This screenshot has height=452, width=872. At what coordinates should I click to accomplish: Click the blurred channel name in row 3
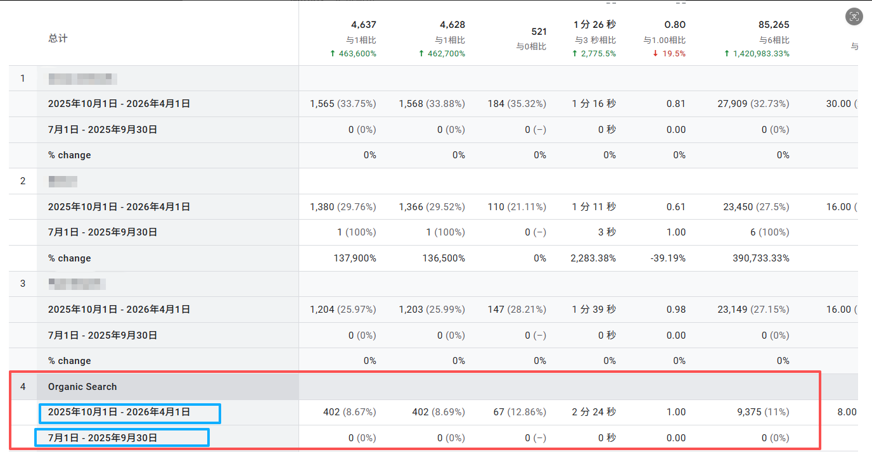click(77, 284)
